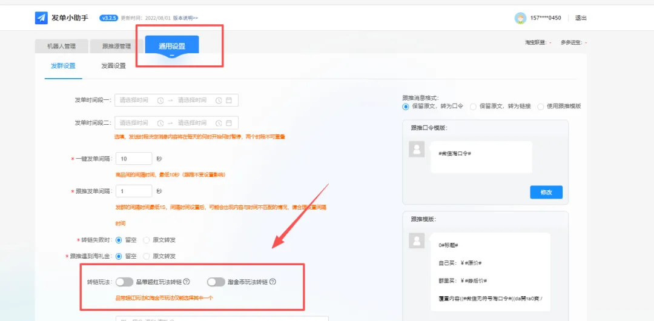This screenshot has width=654, height=321.
Task: Click avatar thumbnail in 跟推模版 box
Action: click(417, 241)
